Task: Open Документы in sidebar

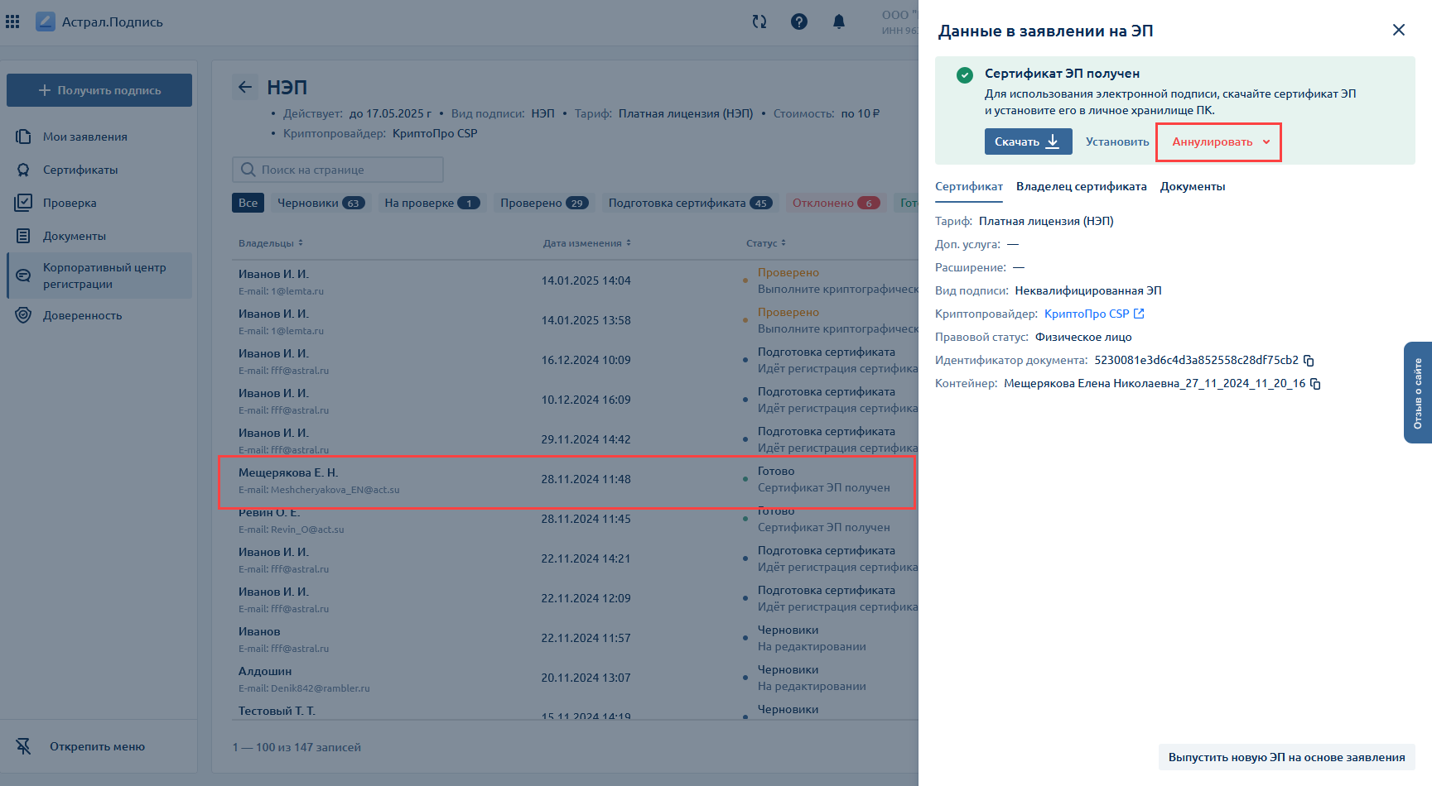Action: [75, 236]
